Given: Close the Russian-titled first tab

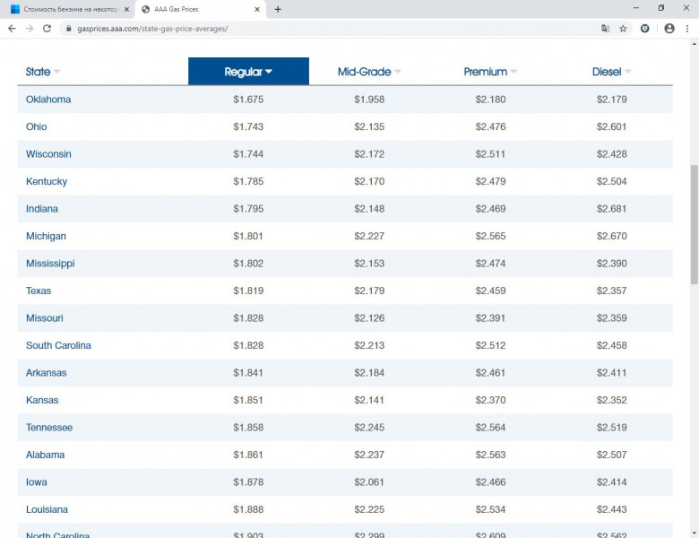Looking at the screenshot, I should [x=126, y=9].
